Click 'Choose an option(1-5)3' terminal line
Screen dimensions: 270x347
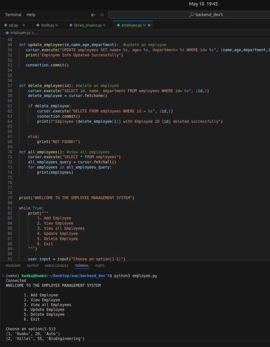(31, 329)
